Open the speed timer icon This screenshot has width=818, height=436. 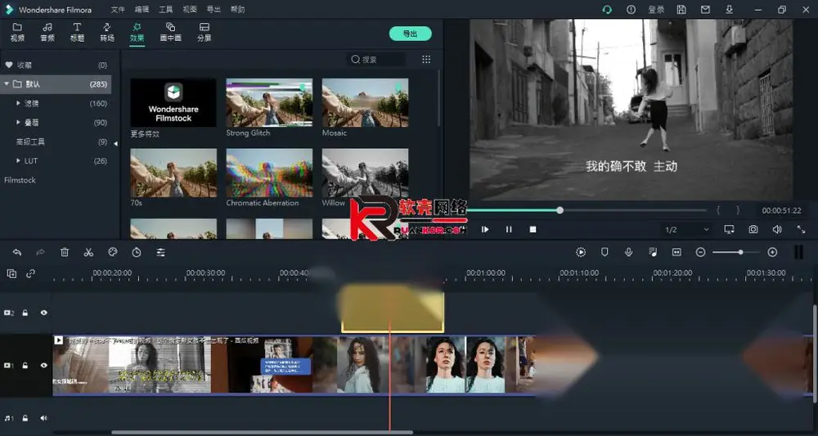pos(137,253)
